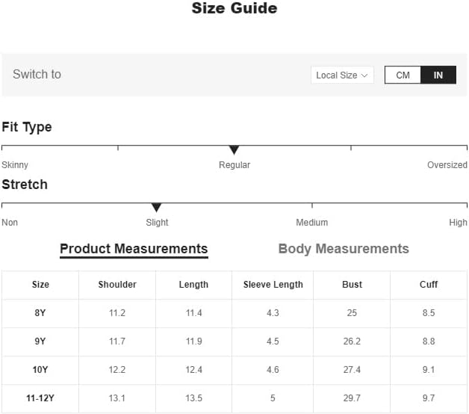Screen dimensions: 469x414
Task: Click the Sleeve Length column header
Action: (x=273, y=285)
